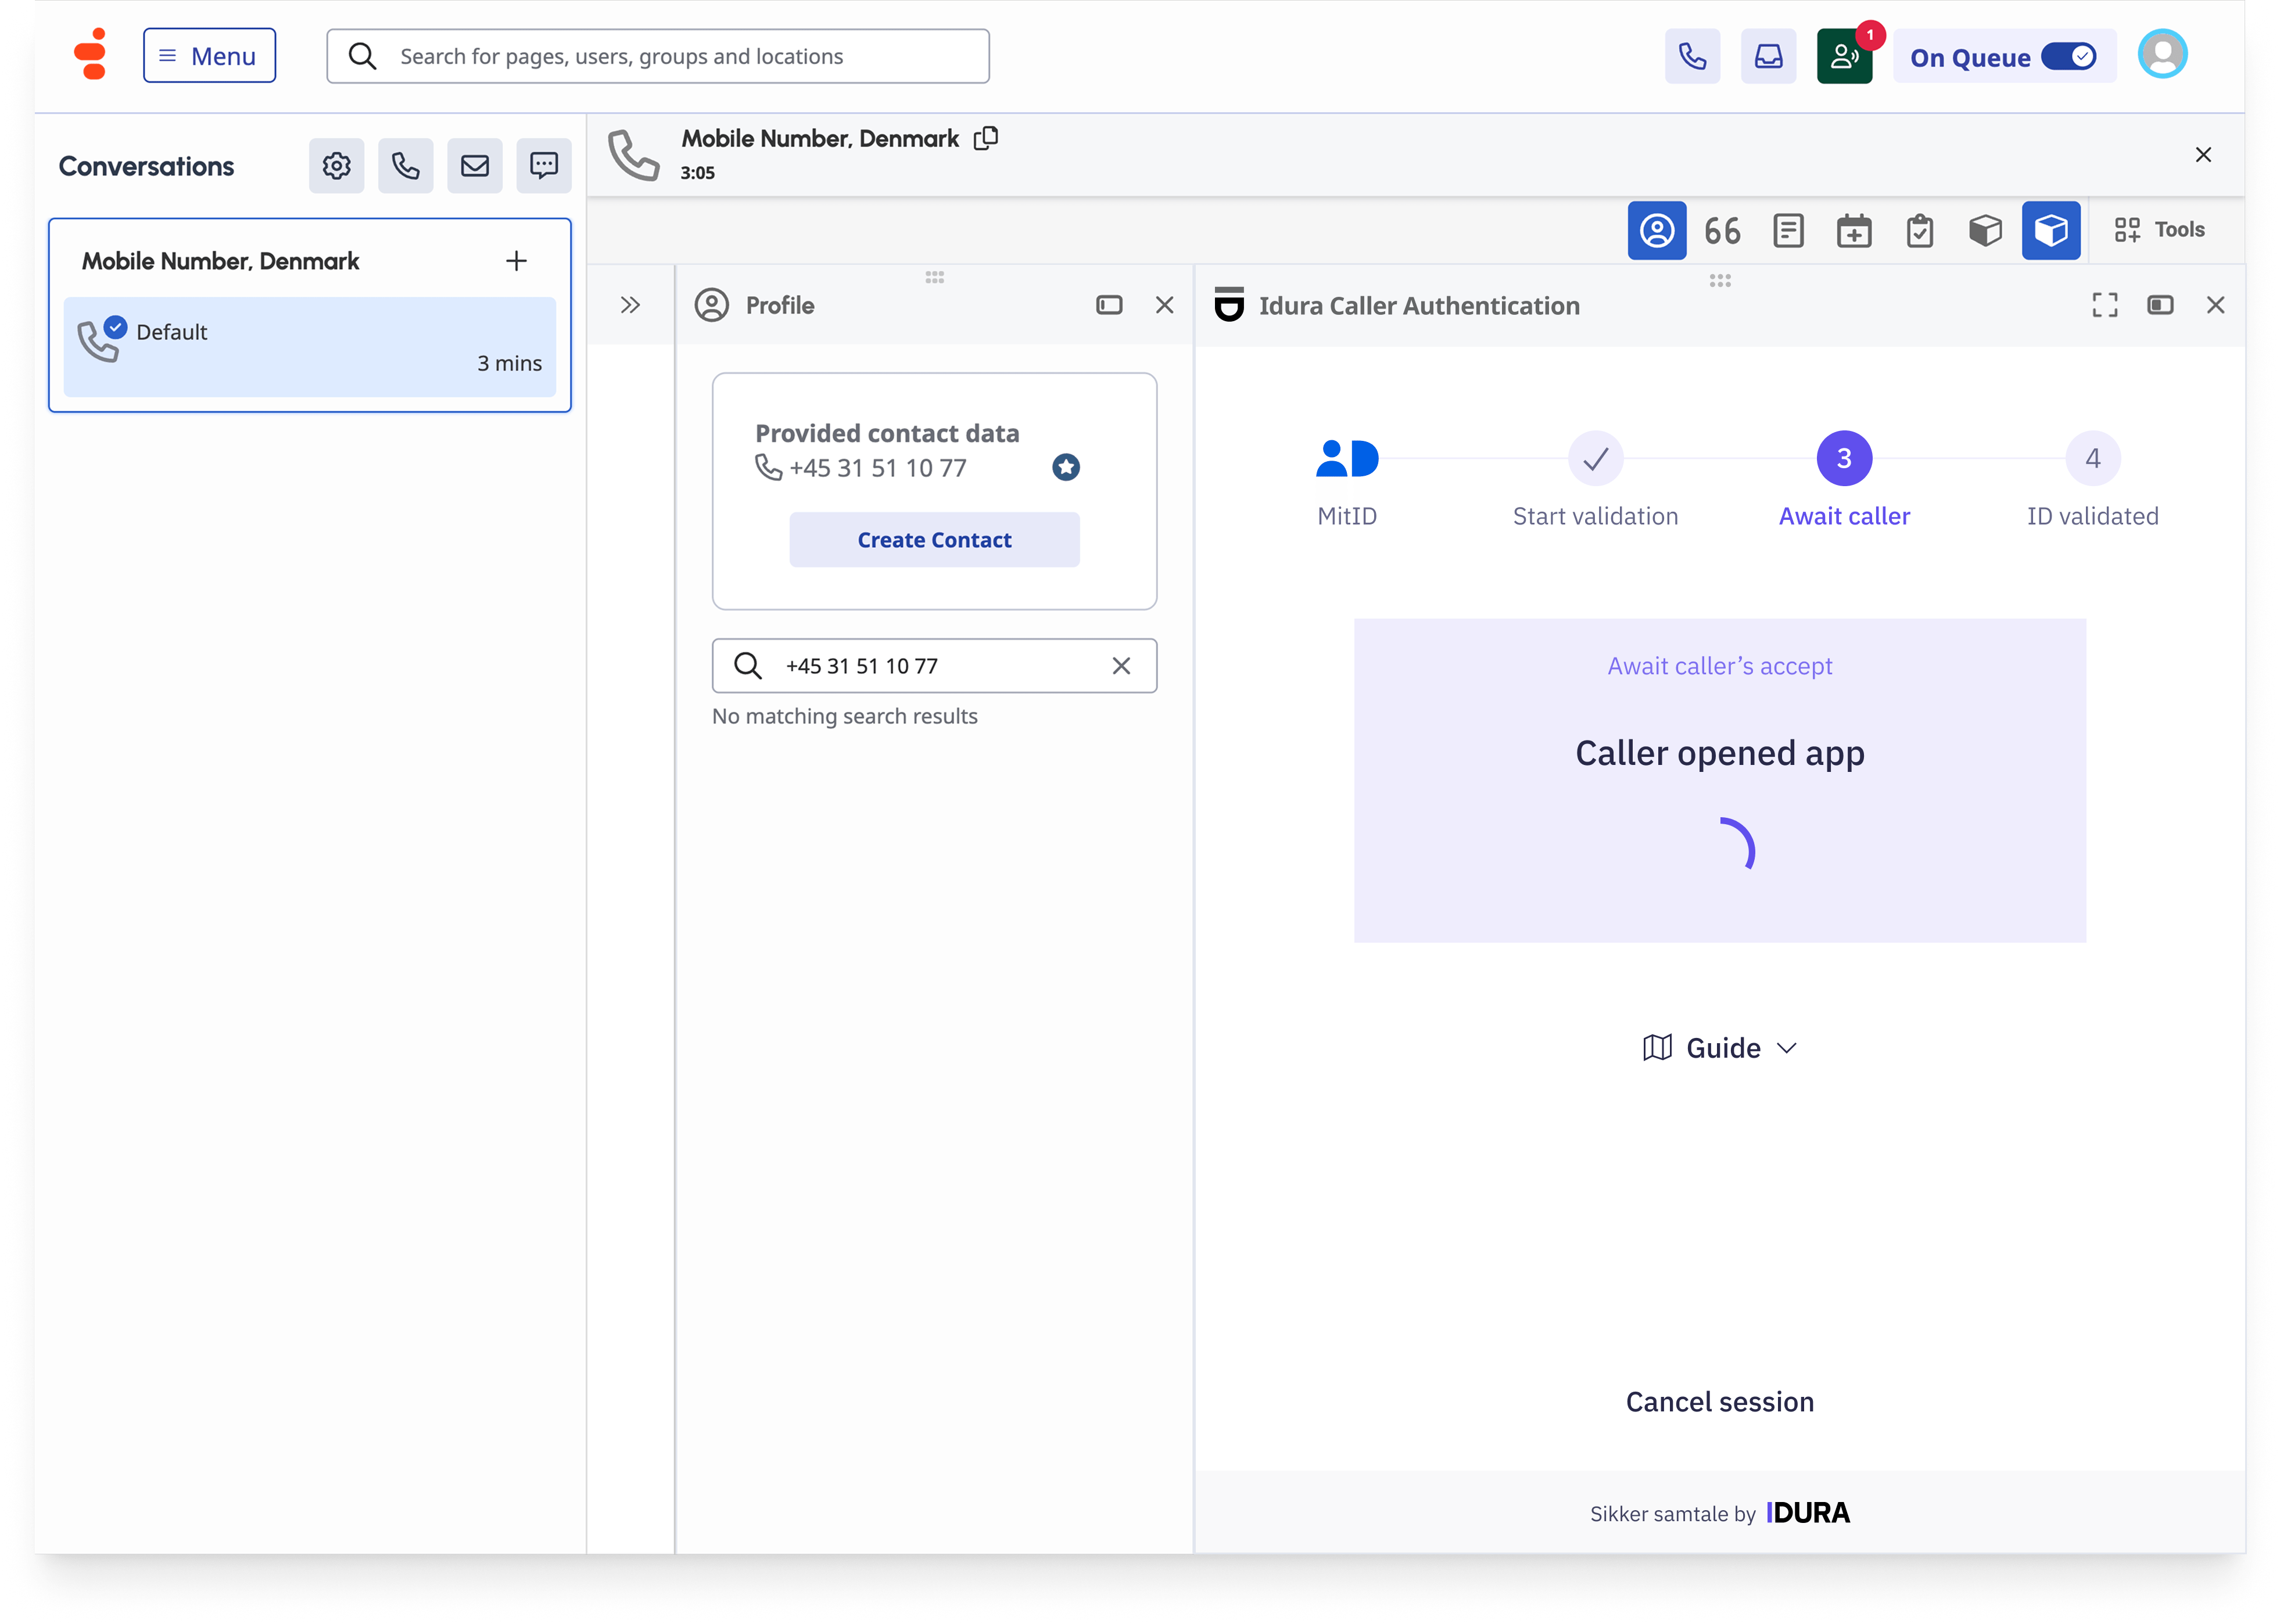Expand panels with double chevron icon
Screen dimensions: 2280x1624
[629, 305]
